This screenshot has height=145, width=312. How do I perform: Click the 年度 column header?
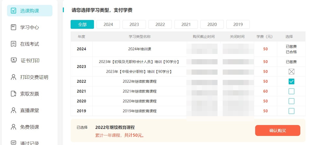point(82,37)
